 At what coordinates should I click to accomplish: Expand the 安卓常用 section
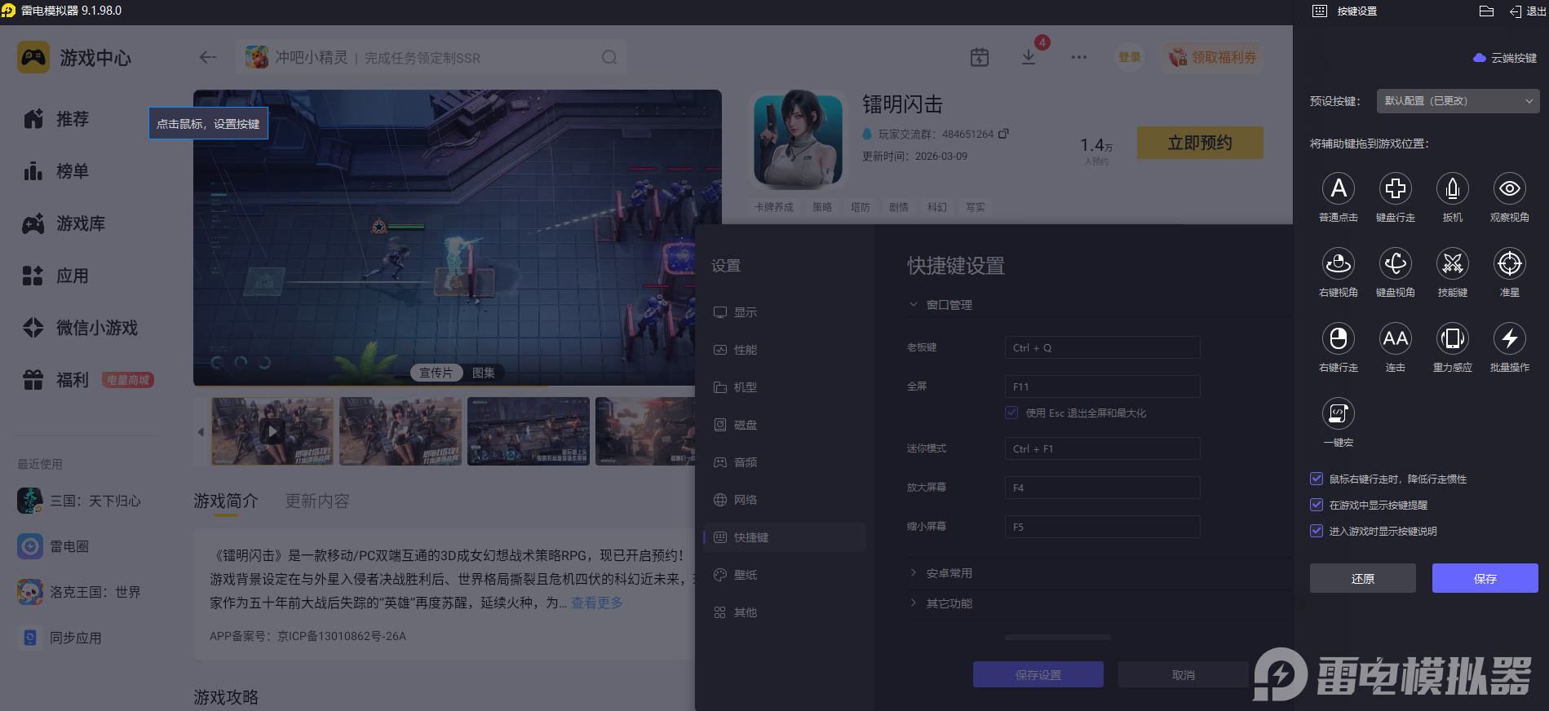940,573
